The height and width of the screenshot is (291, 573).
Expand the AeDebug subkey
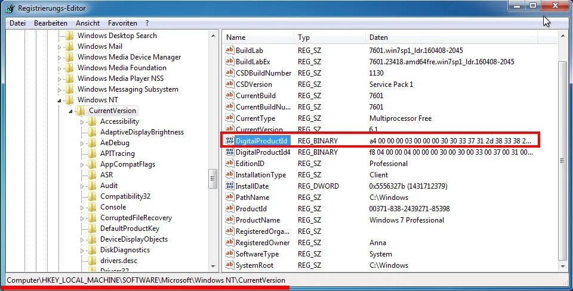coord(82,143)
